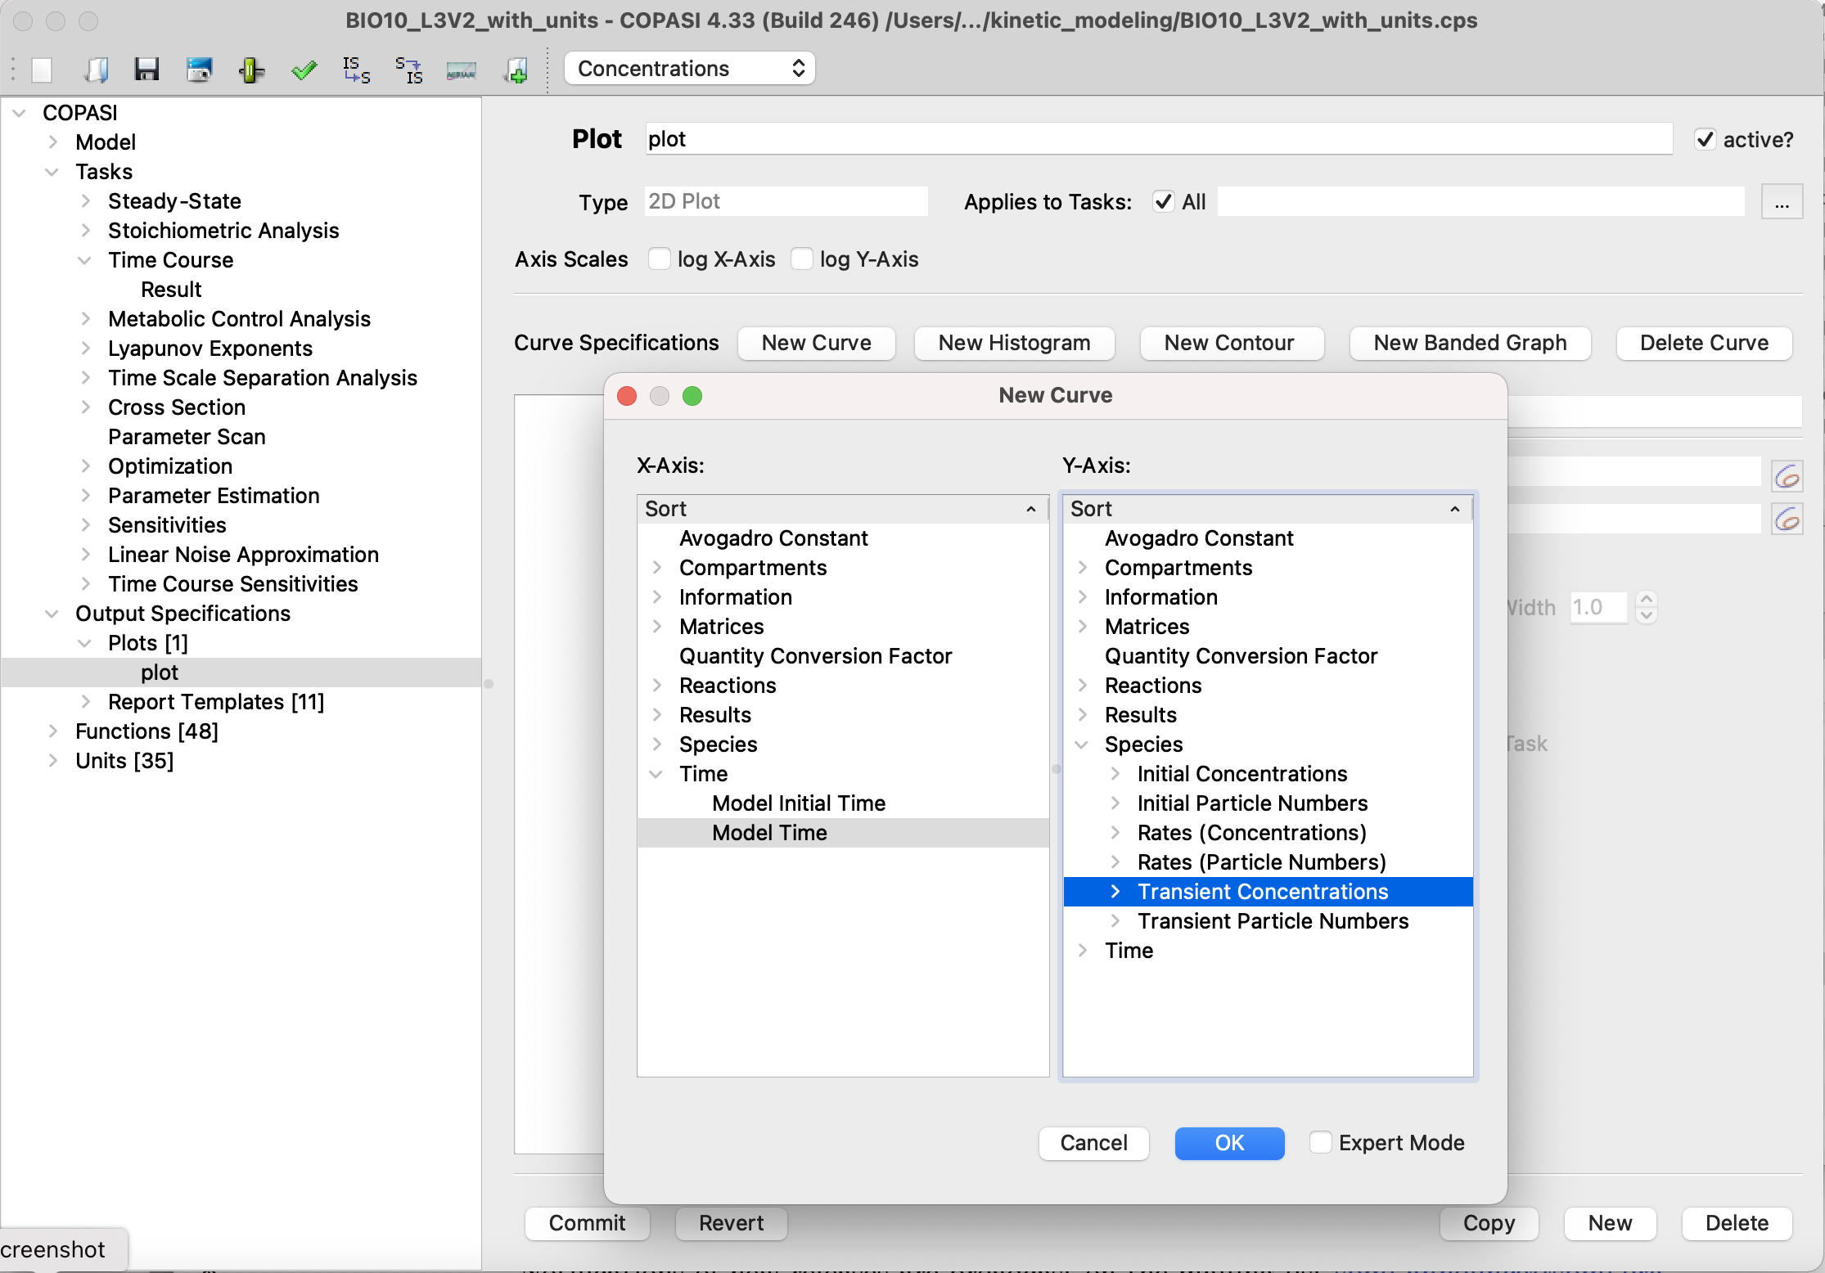
Task: Click the Revert button
Action: 731,1223
